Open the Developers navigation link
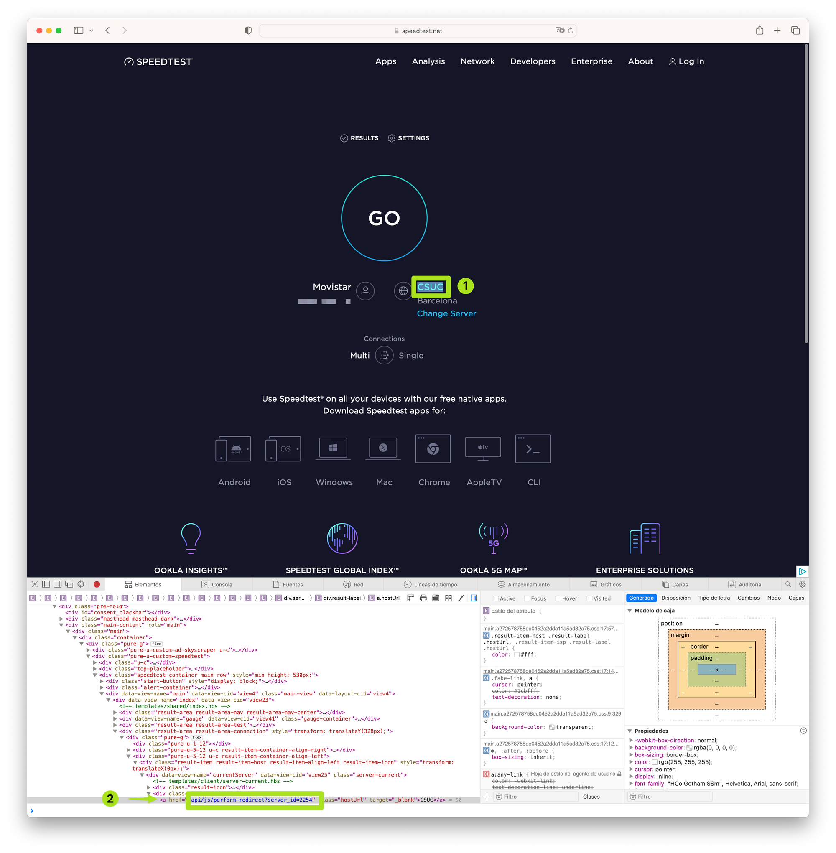Screen dimensions: 836x853 (x=533, y=61)
